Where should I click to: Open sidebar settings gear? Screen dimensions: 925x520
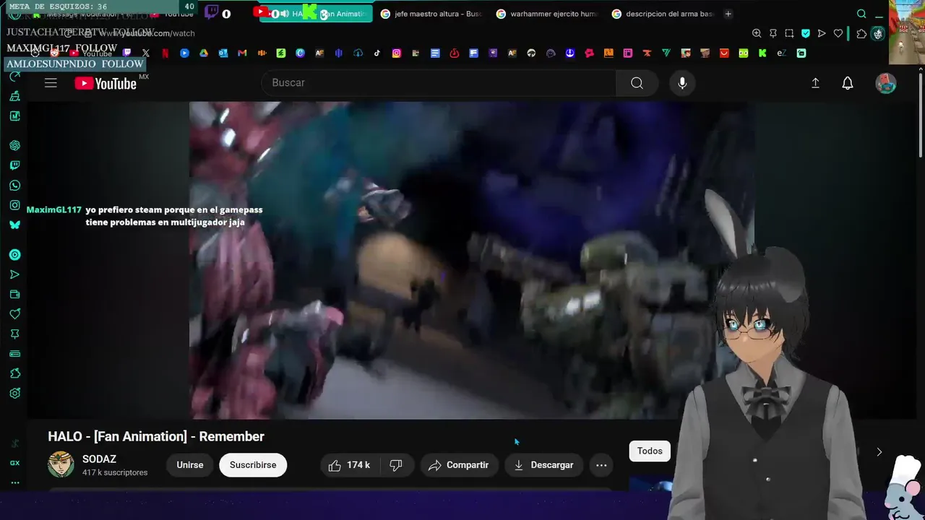14,394
